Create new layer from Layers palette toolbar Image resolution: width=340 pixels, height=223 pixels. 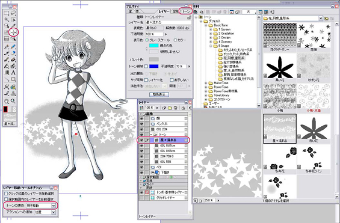[x=164, y=108]
